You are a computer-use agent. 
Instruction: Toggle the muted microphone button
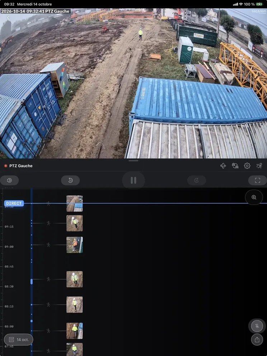257,326
